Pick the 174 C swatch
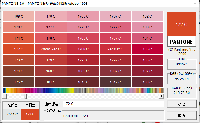 point(18,71)
